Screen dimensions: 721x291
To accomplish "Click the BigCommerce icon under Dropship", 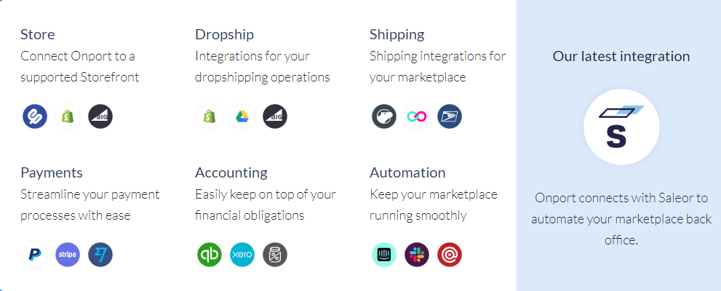I will (x=275, y=116).
